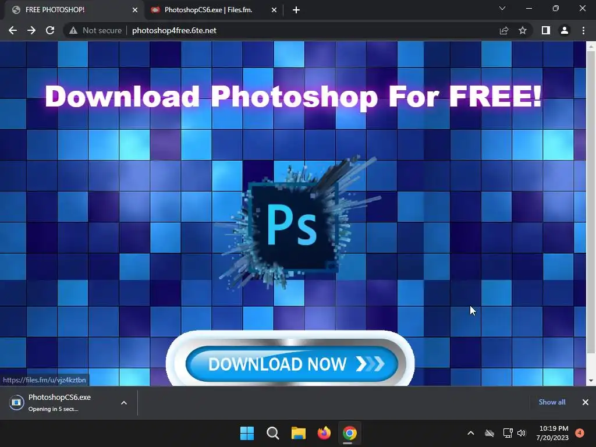
Task: Show hidden system tray icons
Action: pyautogui.click(x=470, y=433)
